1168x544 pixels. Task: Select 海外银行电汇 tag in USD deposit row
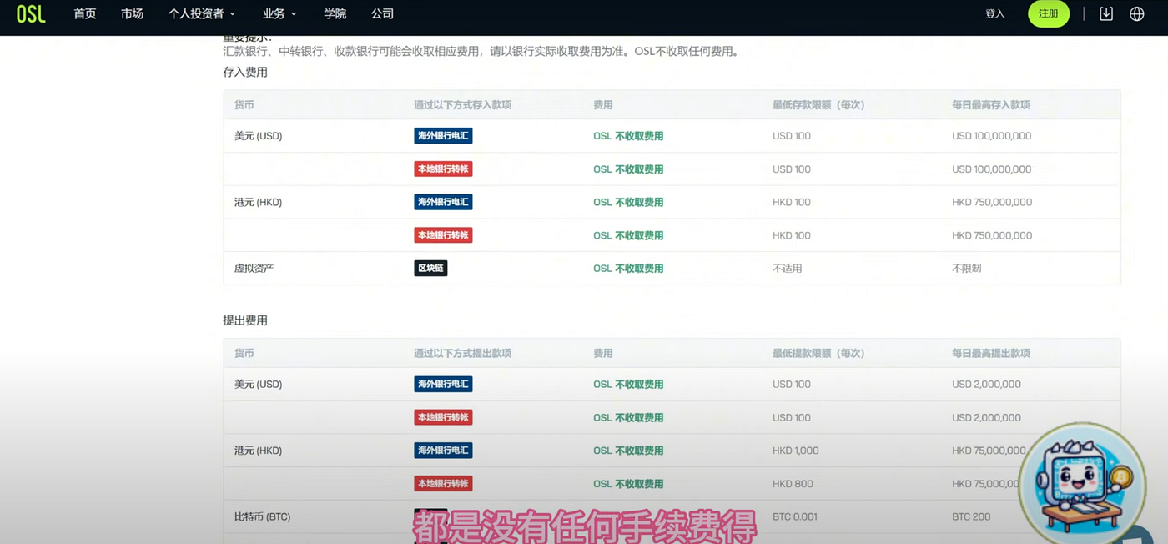pos(443,135)
